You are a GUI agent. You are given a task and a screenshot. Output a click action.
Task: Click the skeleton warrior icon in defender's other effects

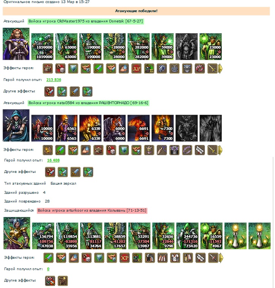click(63, 281)
